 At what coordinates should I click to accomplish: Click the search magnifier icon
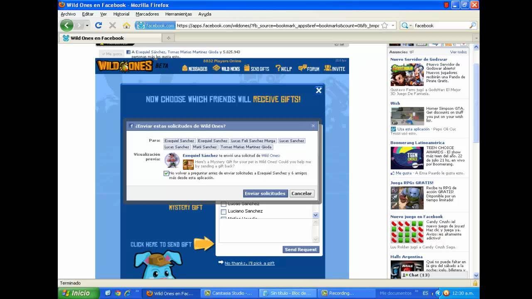point(473,25)
